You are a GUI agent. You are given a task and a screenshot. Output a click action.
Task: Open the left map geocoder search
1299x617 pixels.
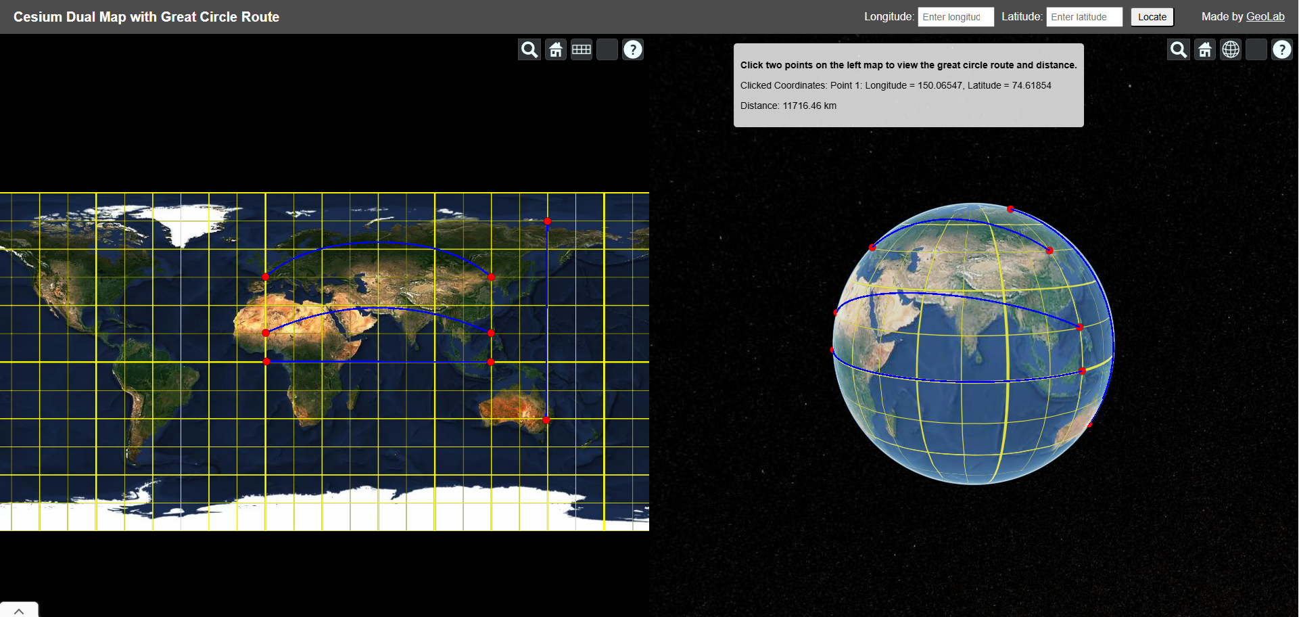click(529, 49)
